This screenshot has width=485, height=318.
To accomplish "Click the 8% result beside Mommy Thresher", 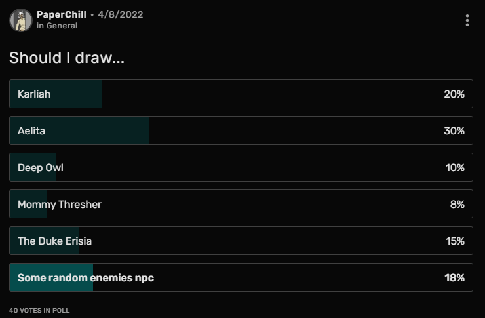I will (457, 204).
